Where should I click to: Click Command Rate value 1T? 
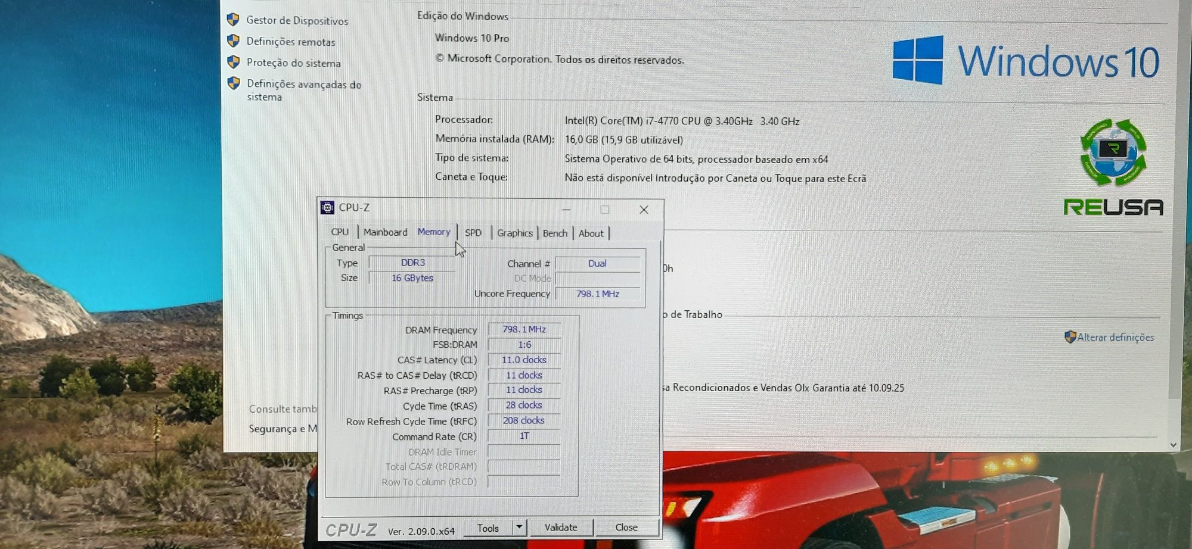pyautogui.click(x=524, y=436)
